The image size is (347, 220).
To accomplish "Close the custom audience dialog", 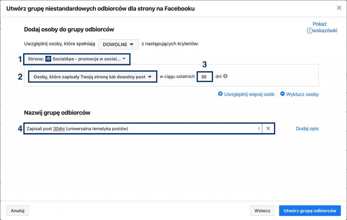I will (x=339, y=8).
